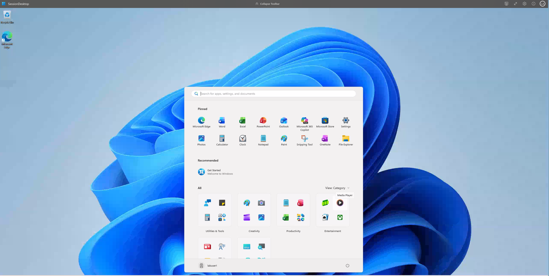Open Clipchamp purple icon in Creativity
Viewport: 549px width, 276px height.
pyautogui.click(x=247, y=218)
